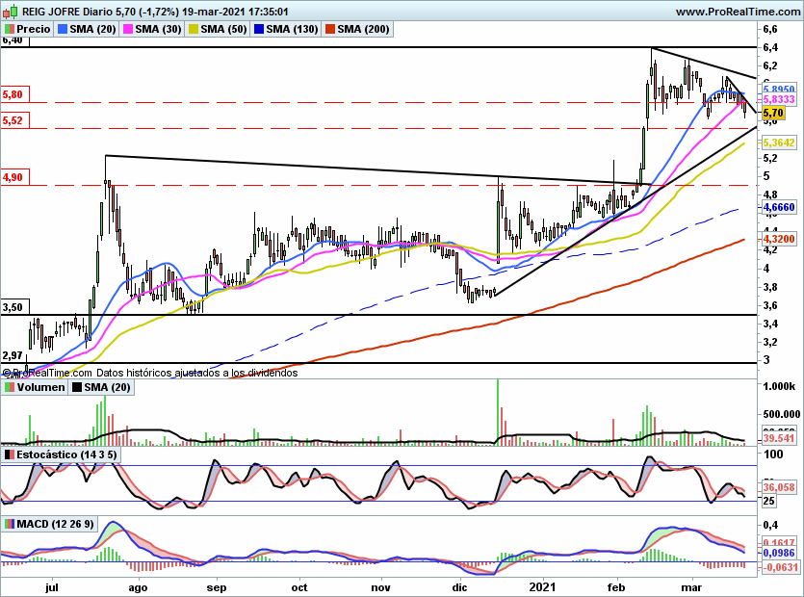Click the yellow 5,70 current price tag
Viewport: 804px width, 597px height.
click(773, 114)
